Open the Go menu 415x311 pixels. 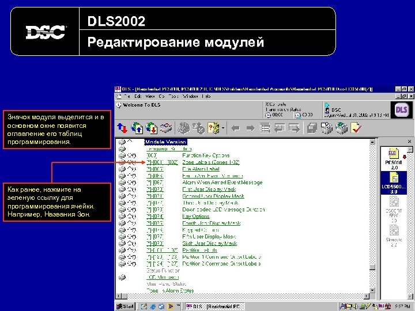161,97
